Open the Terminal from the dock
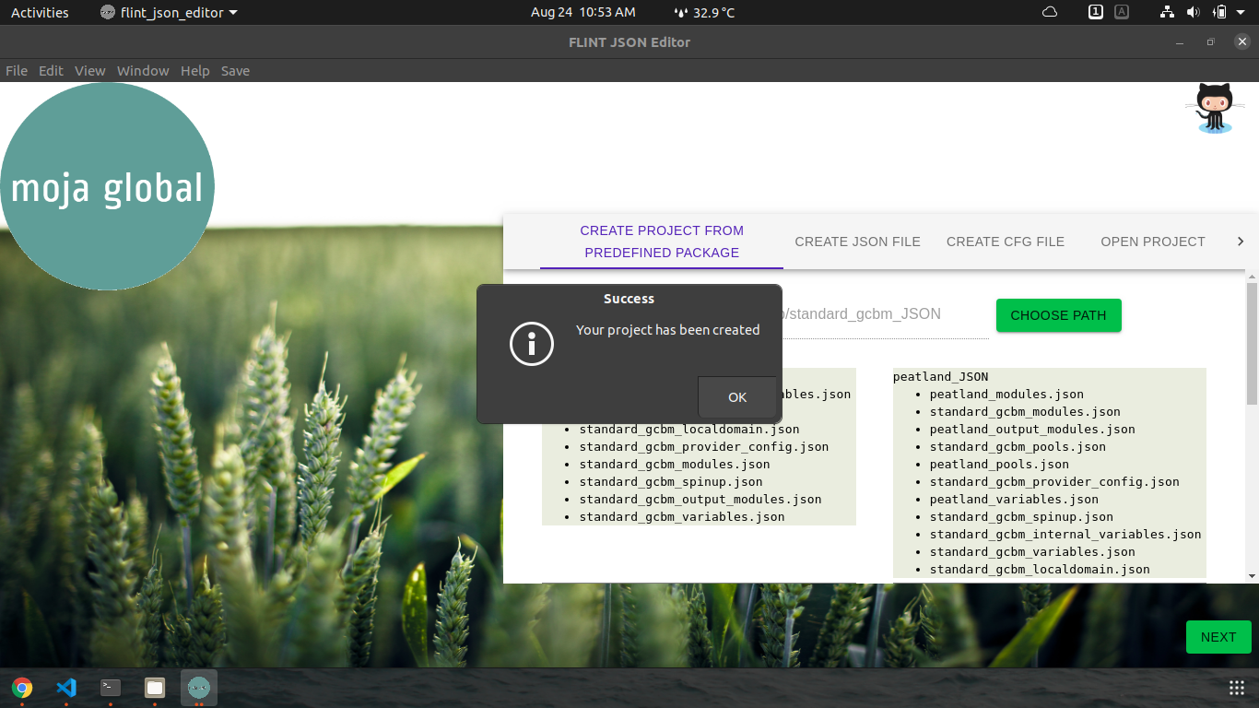 [110, 687]
